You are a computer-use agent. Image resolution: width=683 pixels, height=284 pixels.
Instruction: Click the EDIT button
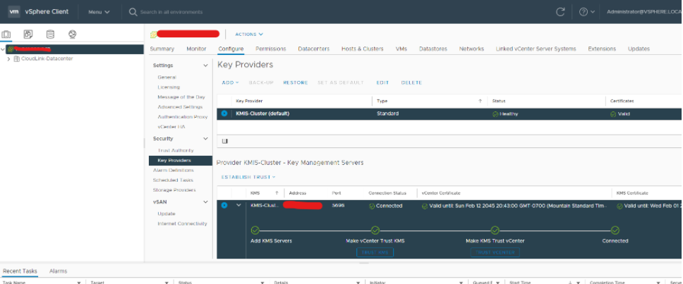[x=382, y=82]
